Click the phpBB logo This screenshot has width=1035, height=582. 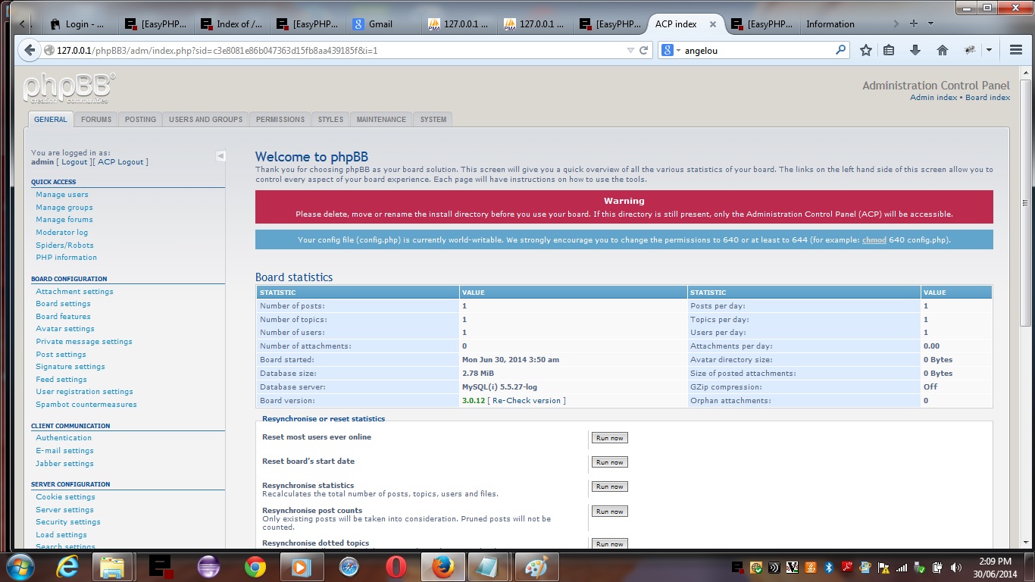(69, 89)
